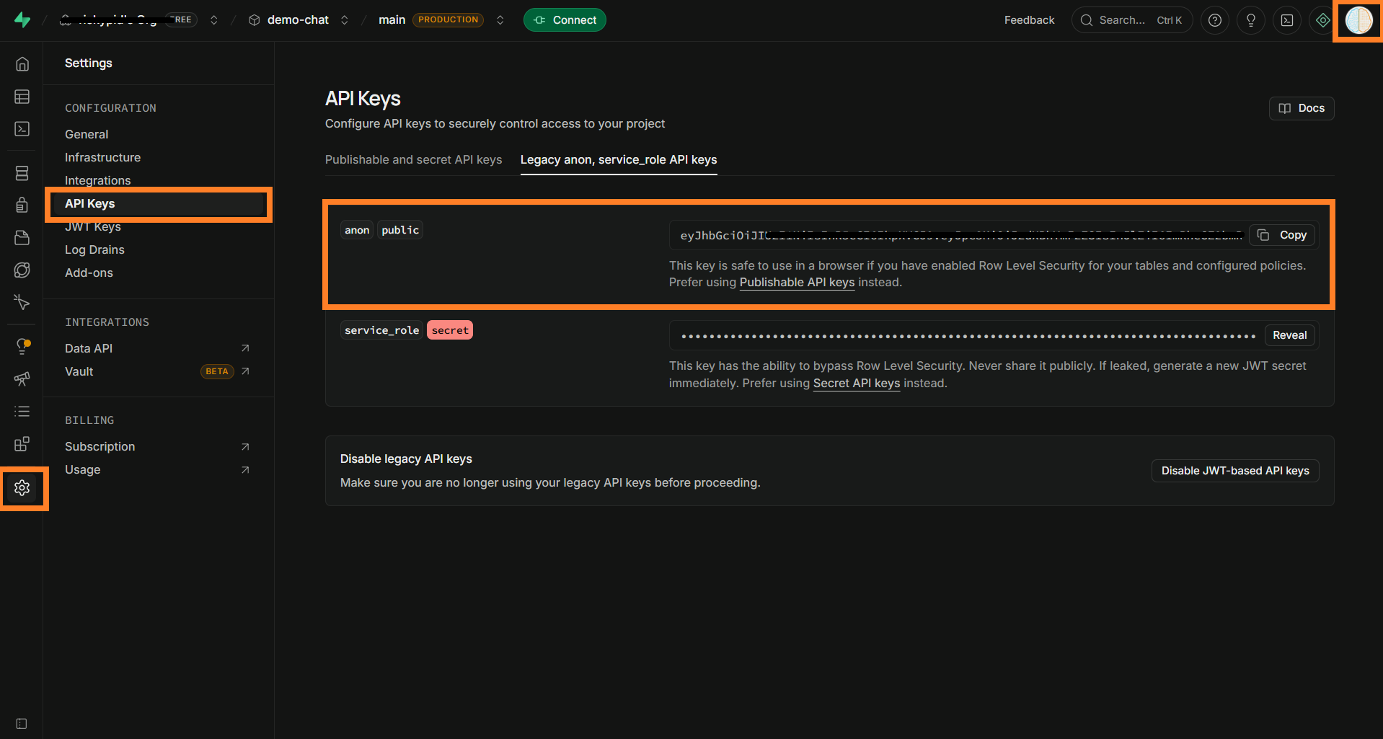1383x739 pixels.
Task: Open the help question mark icon
Action: pyautogui.click(x=1215, y=20)
